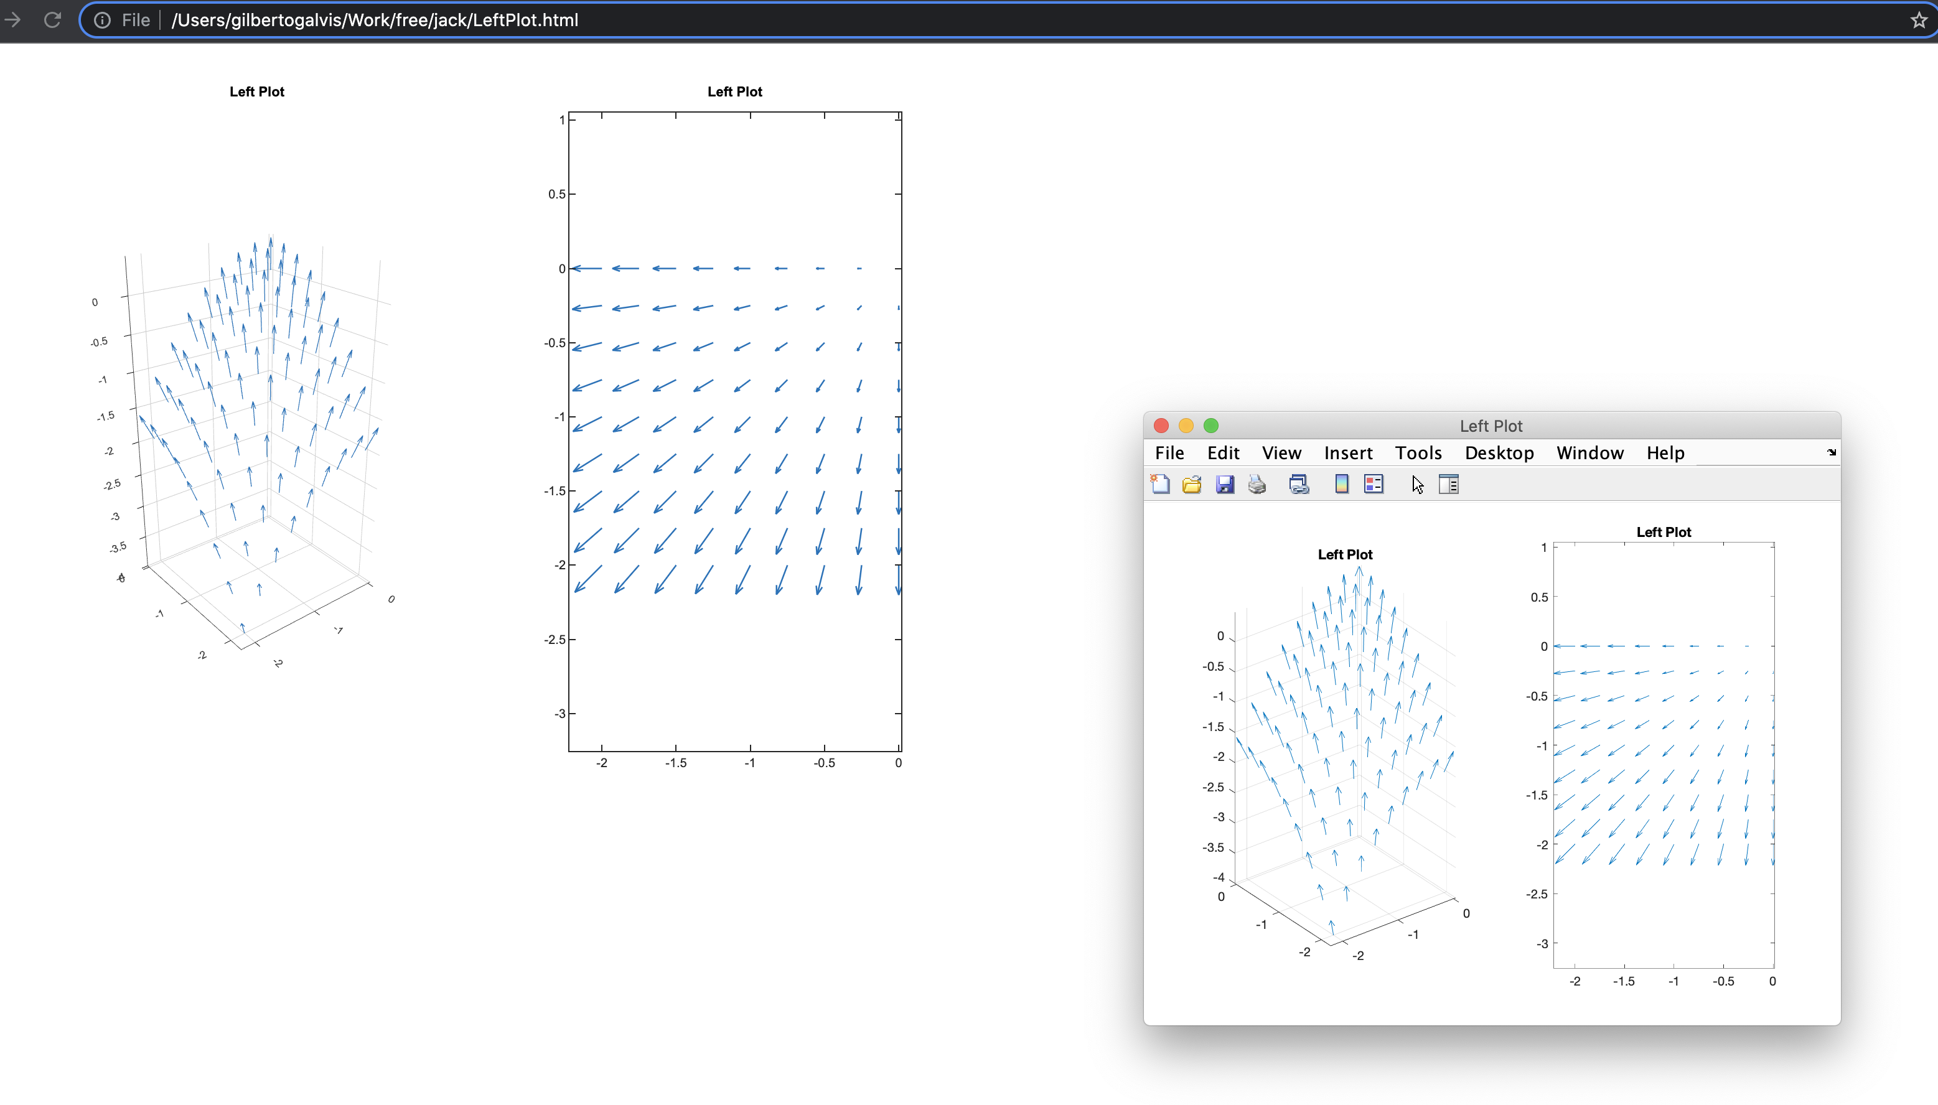Open the File menu in figure window
The image size is (1938, 1105).
tap(1169, 453)
